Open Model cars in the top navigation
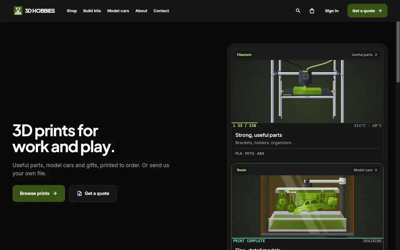Viewport: 400px width, 250px height. [118, 11]
